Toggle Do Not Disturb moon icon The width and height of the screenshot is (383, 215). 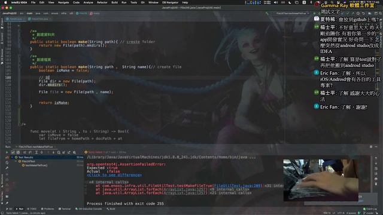(x=290, y=2)
